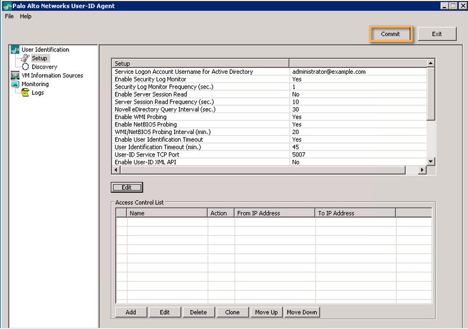Click Edit button below Setup table

126,187
